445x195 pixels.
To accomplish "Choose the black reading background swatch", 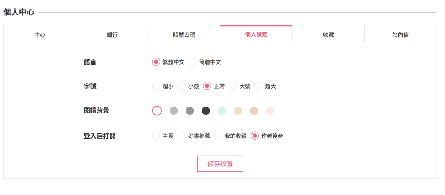I will [x=206, y=111].
